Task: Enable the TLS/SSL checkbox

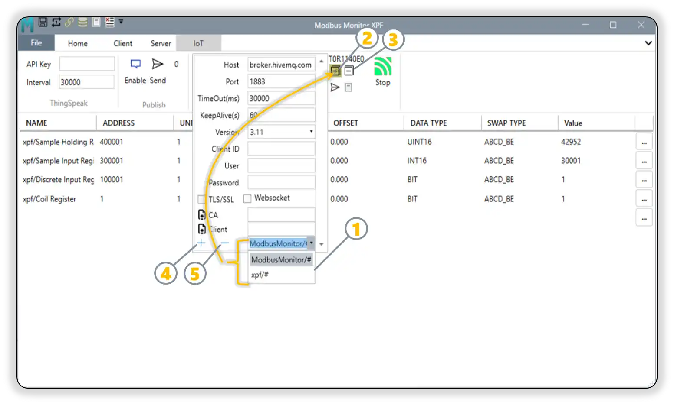Action: (x=201, y=199)
